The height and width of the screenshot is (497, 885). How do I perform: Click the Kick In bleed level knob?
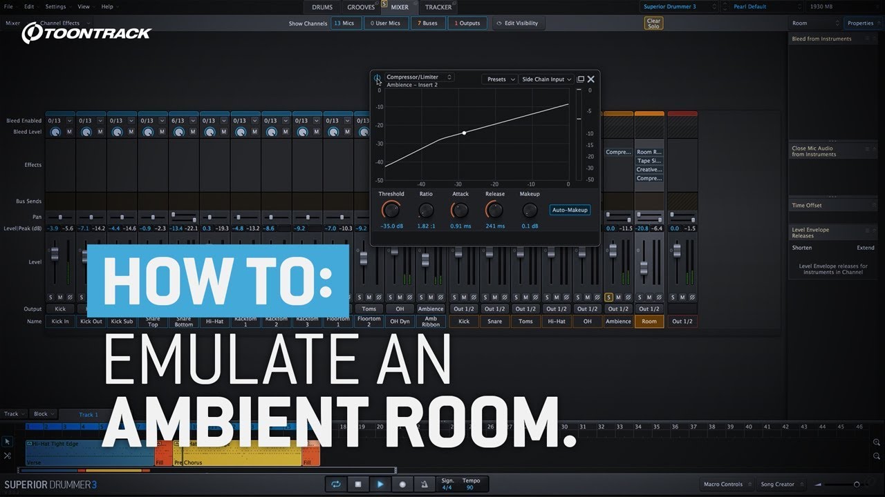click(55, 132)
